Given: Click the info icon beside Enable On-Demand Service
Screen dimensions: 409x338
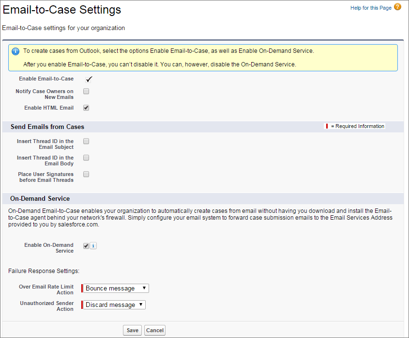Looking at the screenshot, I should pos(92,245).
